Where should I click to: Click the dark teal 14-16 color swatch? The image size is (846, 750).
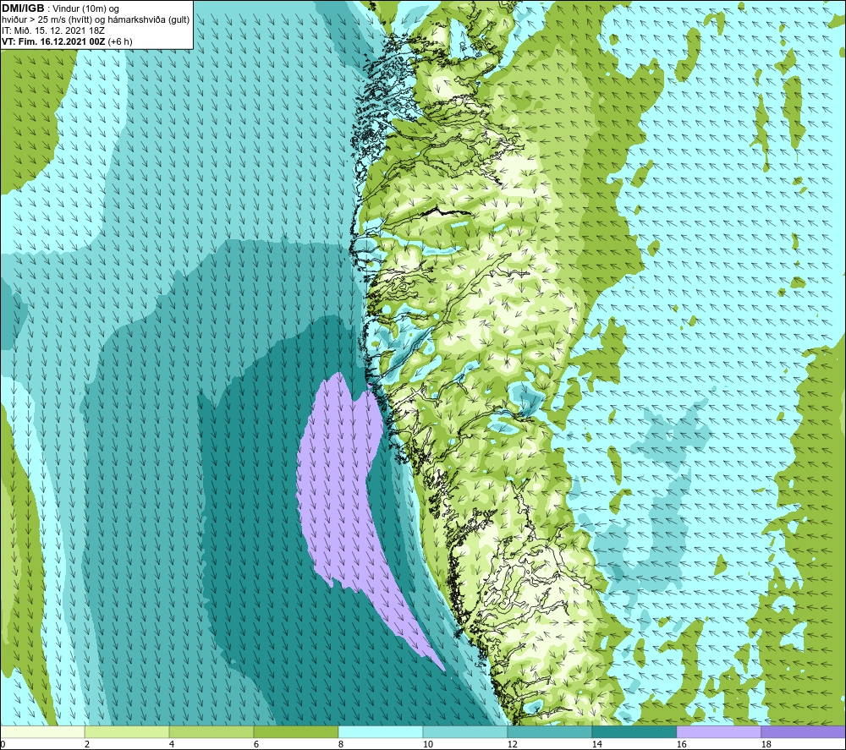(x=634, y=731)
